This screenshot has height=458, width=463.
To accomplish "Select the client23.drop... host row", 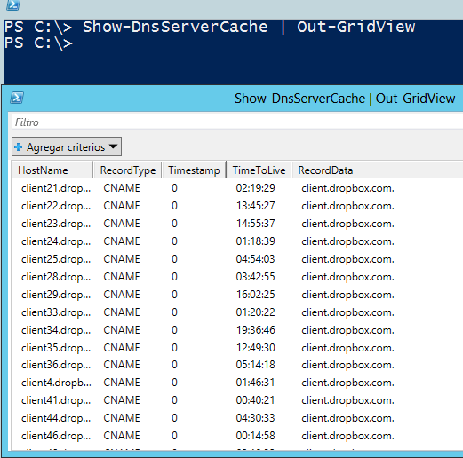I will 237,224.
